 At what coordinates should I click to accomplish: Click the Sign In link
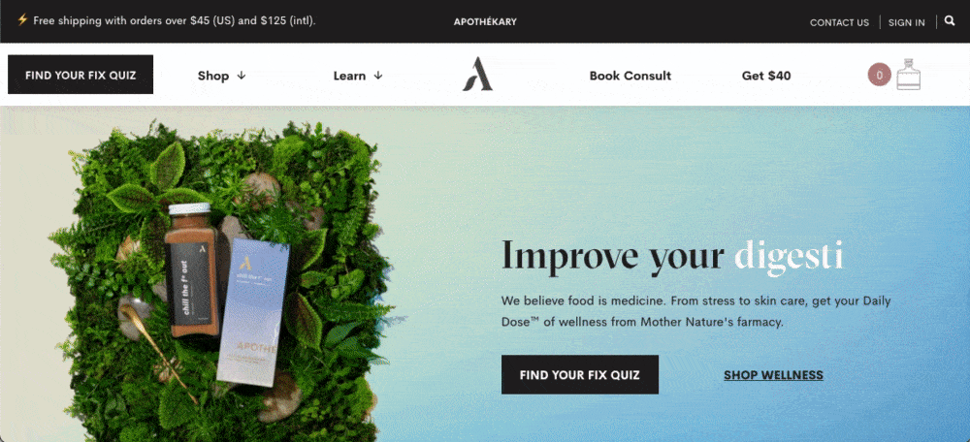pyautogui.click(x=906, y=23)
